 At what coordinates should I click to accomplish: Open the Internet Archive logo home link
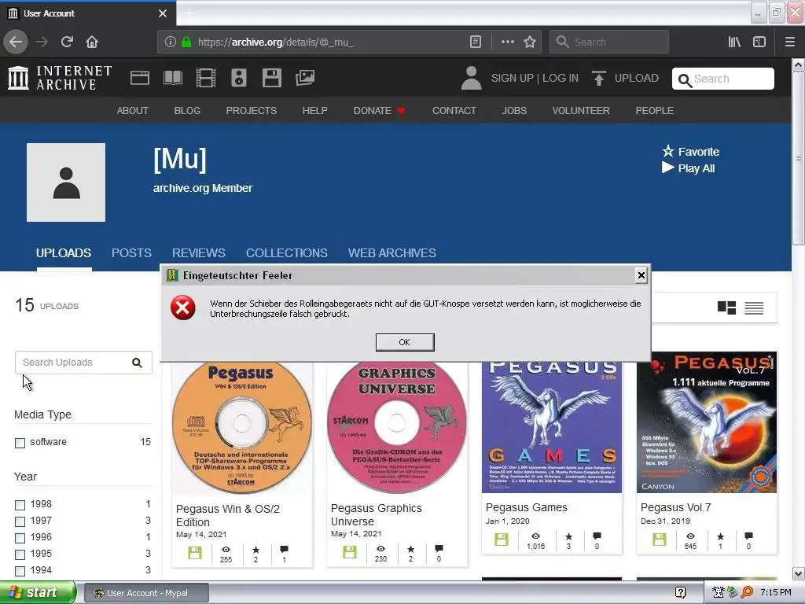pos(60,78)
